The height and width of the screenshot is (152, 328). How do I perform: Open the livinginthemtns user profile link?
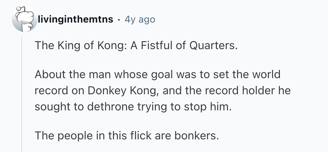(x=76, y=19)
